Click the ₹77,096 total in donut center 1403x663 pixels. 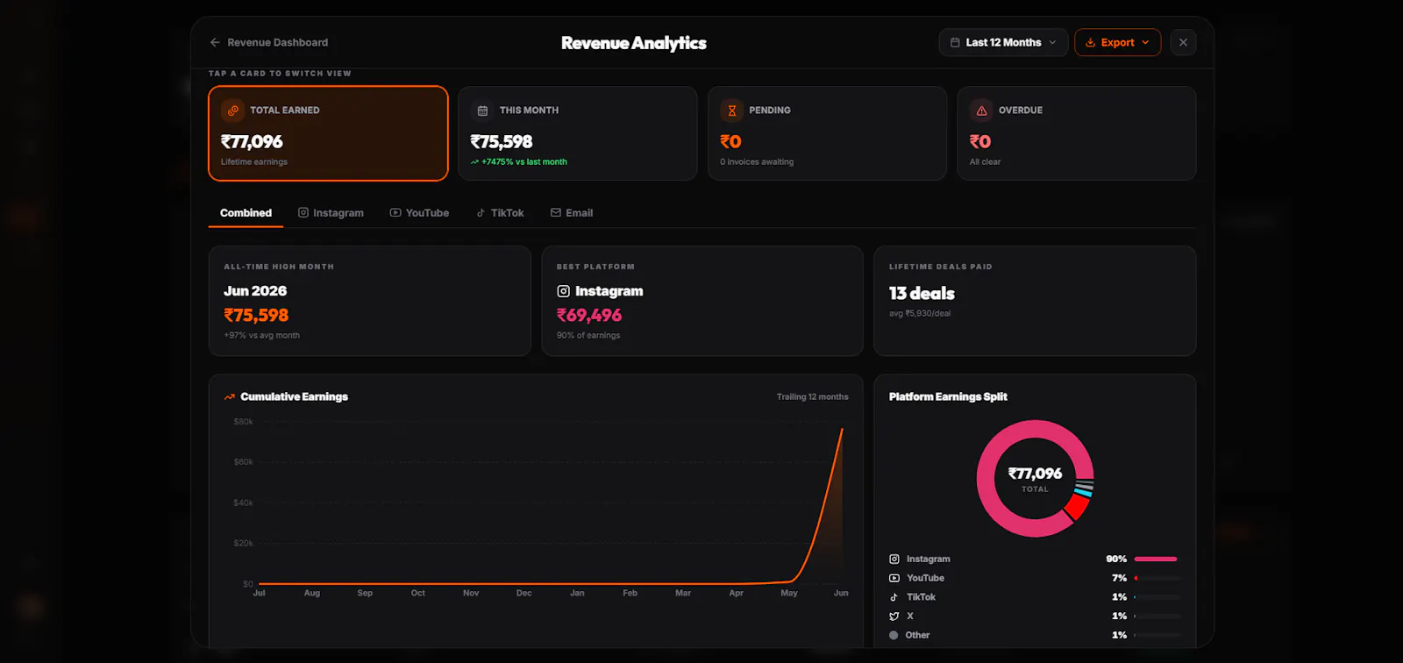tap(1035, 474)
